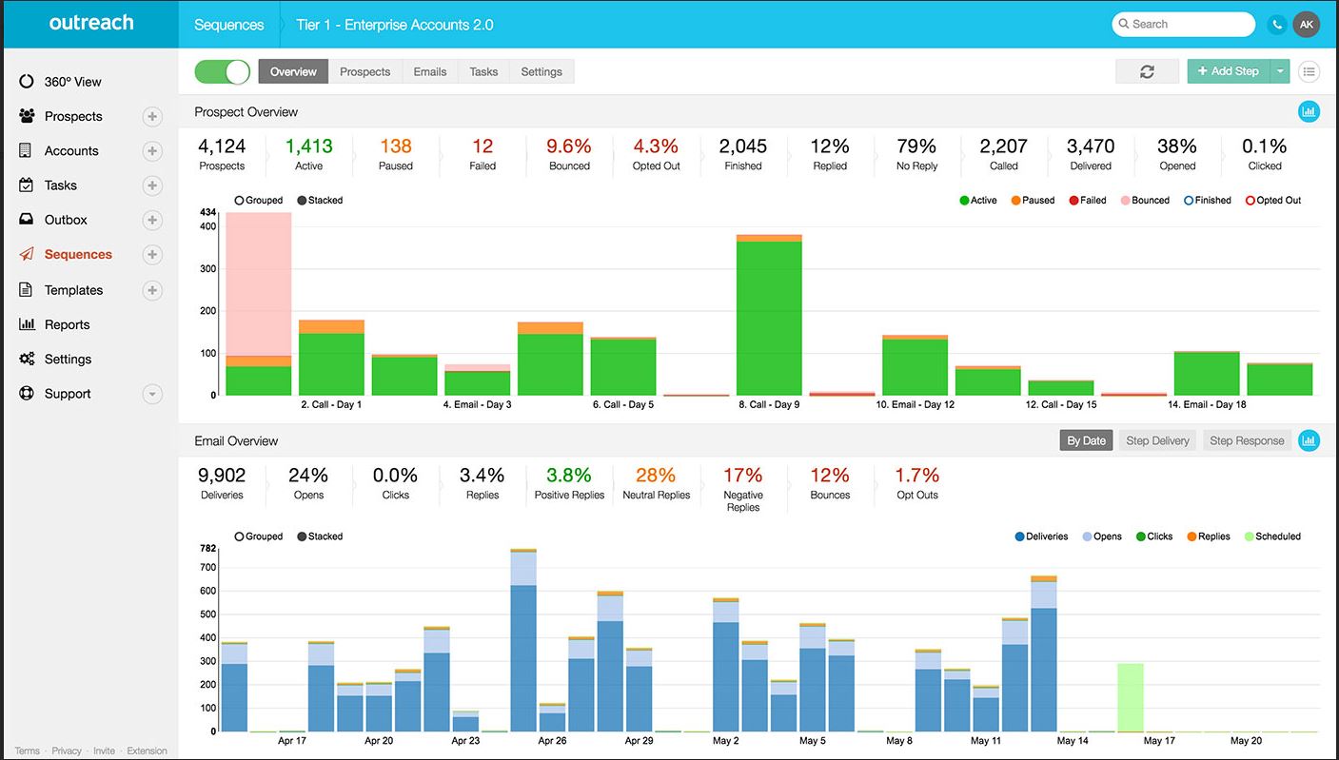The height and width of the screenshot is (760, 1339).
Task: Open the Settings tab of sequence
Action: [542, 71]
